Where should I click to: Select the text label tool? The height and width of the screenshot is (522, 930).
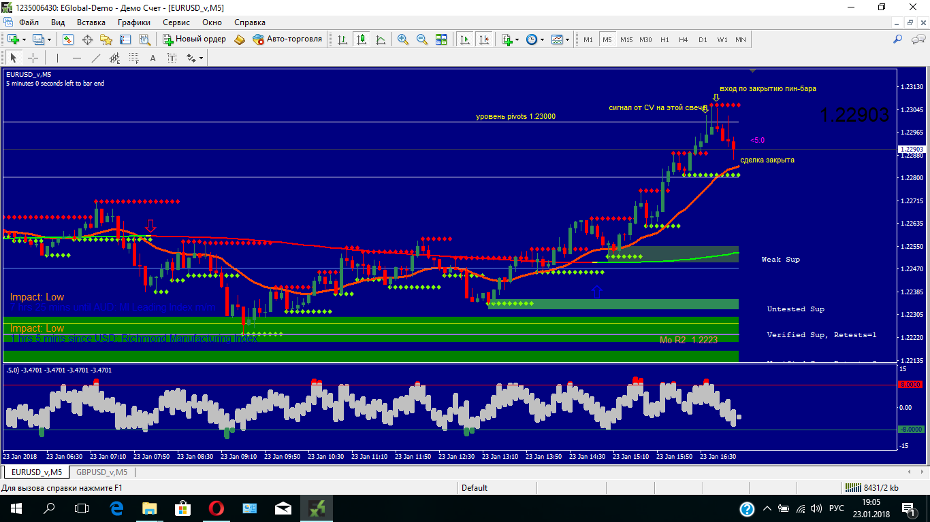point(153,58)
